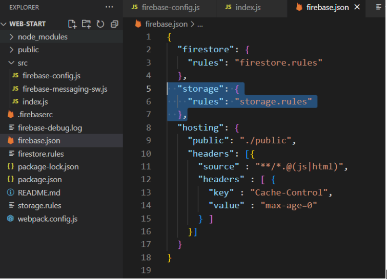This screenshot has width=387, height=279.
Task: Expand the public folder
Action: 62,50
